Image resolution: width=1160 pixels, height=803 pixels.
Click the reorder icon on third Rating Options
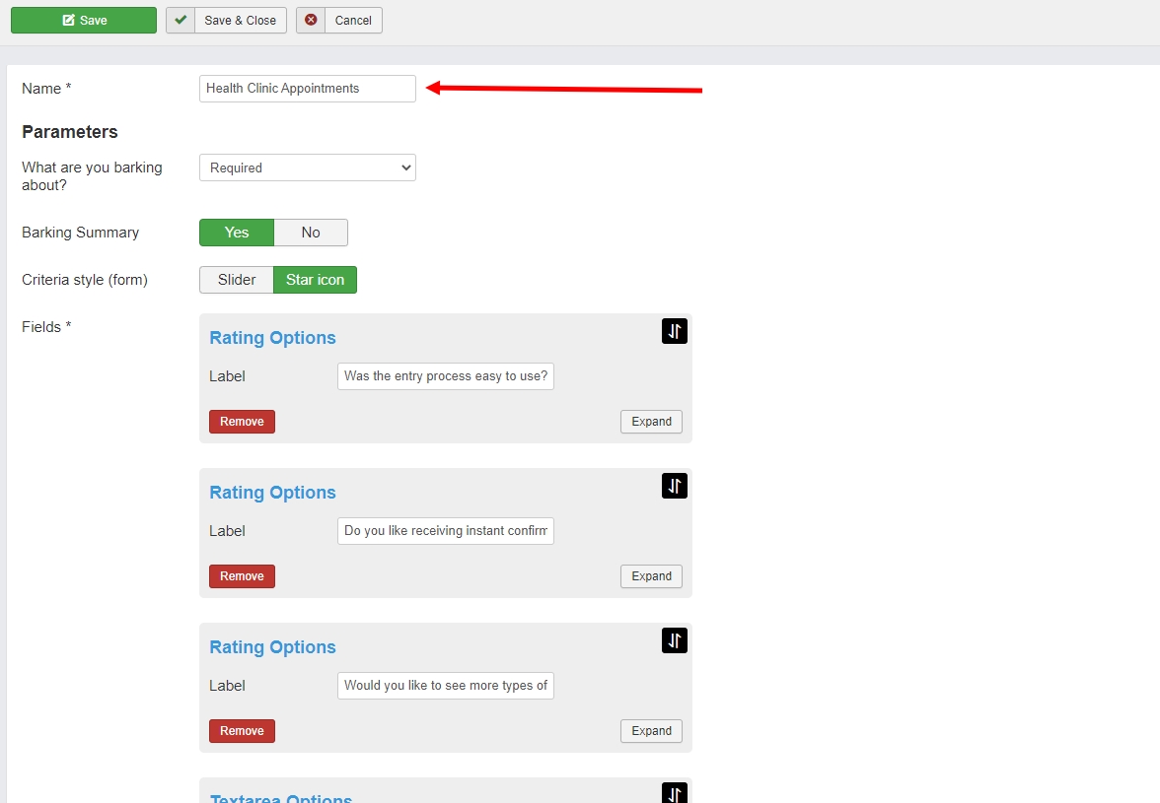(x=675, y=640)
